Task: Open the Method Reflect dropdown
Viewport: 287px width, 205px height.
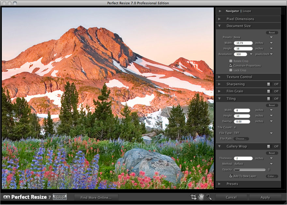Action: click(271, 164)
